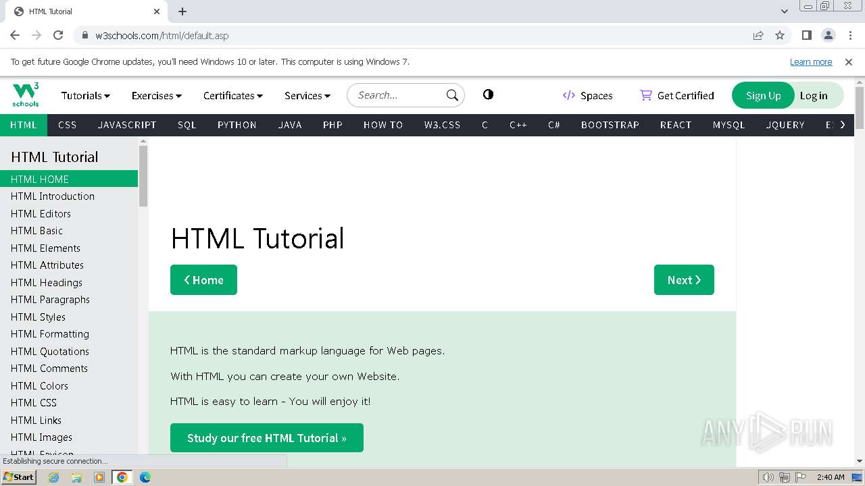Open HTML HOME sidebar item

tap(69, 179)
